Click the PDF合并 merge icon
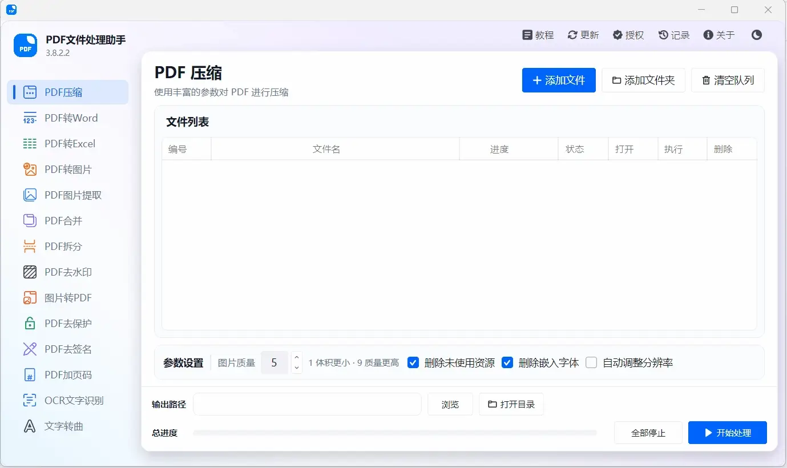 pyautogui.click(x=30, y=221)
